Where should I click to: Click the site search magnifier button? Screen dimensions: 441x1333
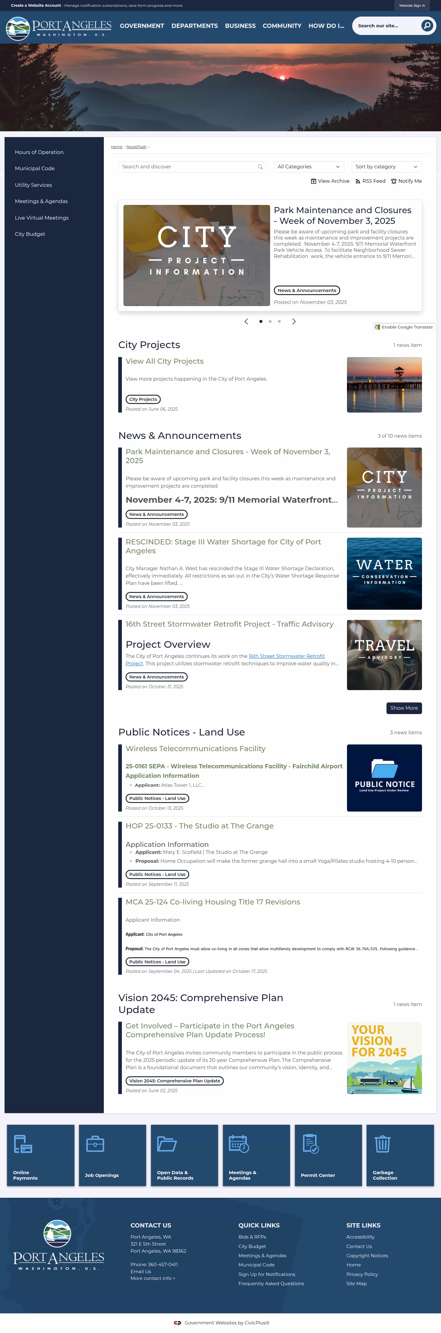click(427, 25)
